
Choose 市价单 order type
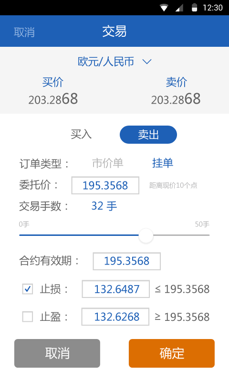[108, 163]
